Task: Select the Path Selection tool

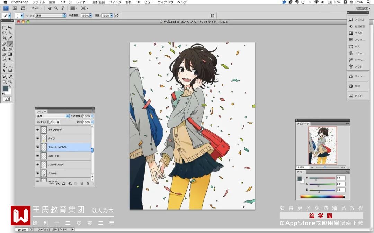Action: [4, 70]
